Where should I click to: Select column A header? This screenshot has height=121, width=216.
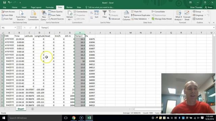(x=9, y=33)
